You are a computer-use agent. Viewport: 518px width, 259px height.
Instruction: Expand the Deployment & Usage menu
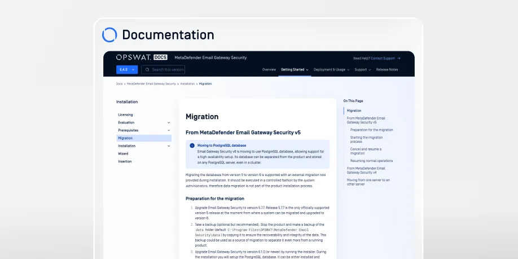coord(331,70)
